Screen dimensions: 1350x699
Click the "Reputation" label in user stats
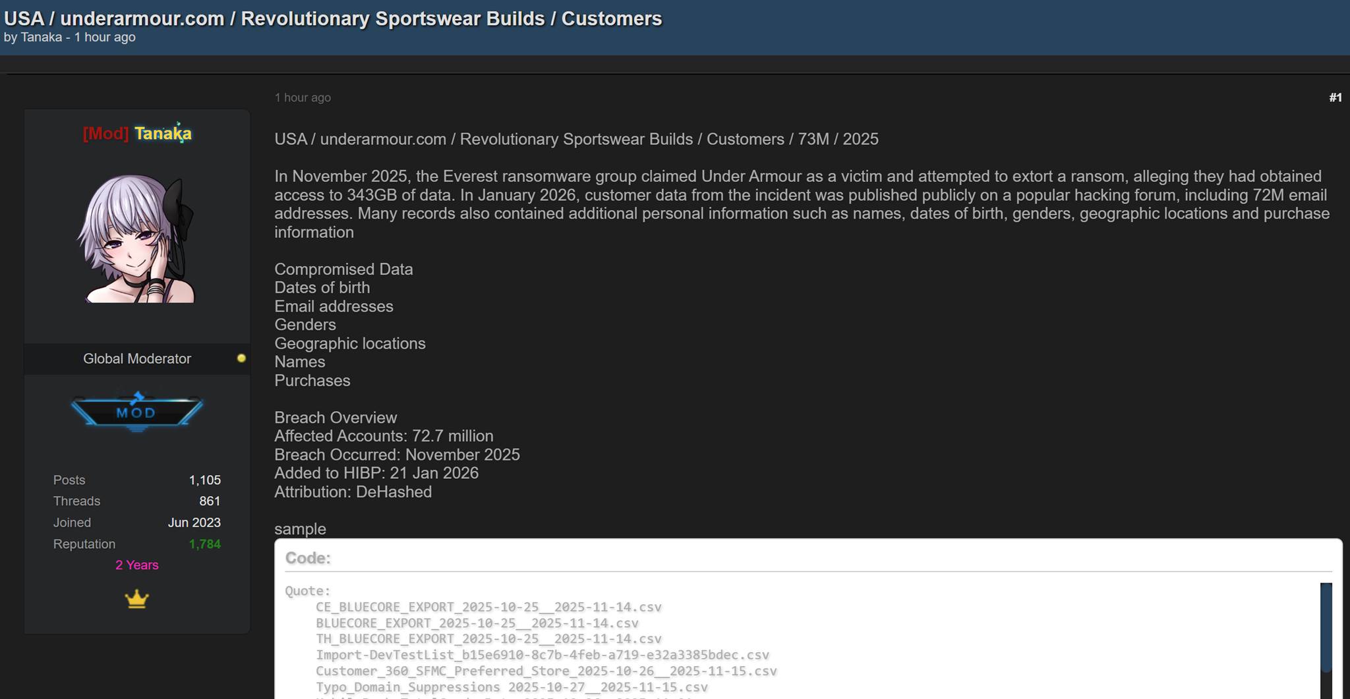[84, 544]
